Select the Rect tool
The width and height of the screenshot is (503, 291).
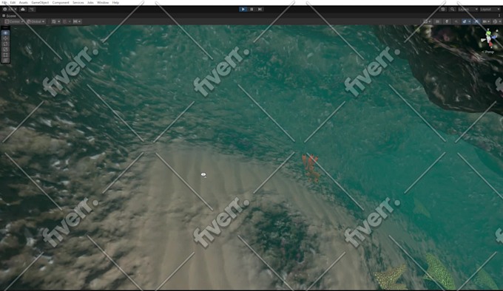(x=5, y=55)
